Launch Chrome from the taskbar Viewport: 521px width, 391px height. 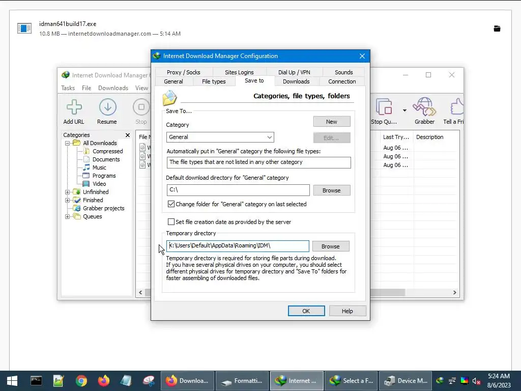pyautogui.click(x=81, y=381)
